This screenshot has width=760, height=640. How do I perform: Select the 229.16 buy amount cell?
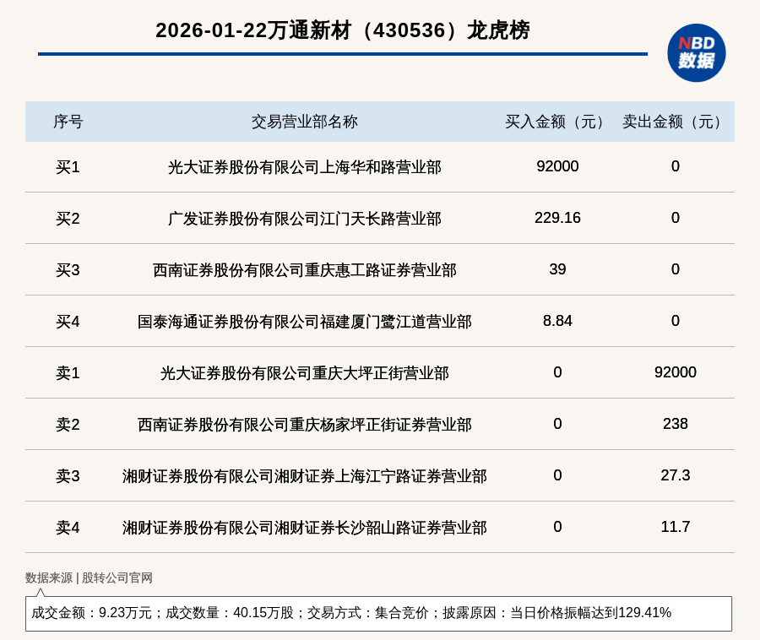coord(557,218)
